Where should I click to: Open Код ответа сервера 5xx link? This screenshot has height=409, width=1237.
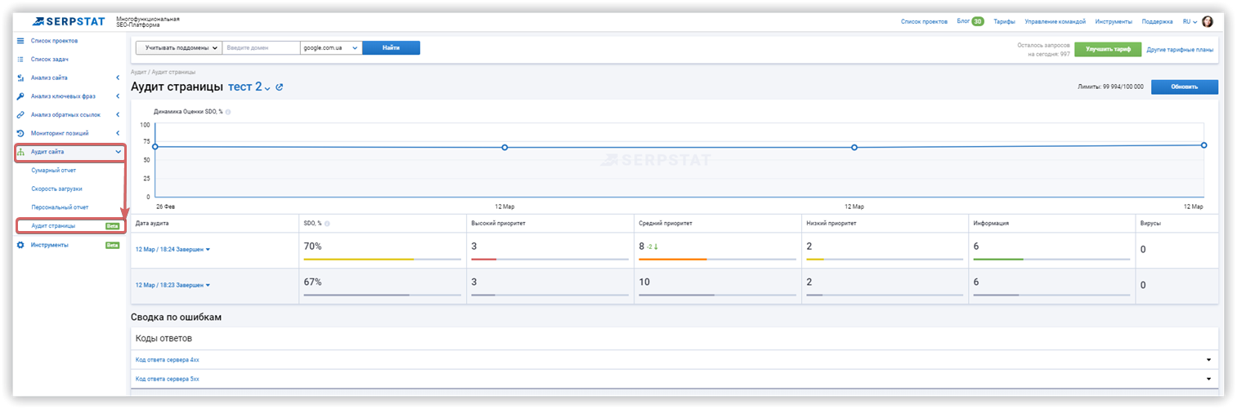[x=167, y=379]
